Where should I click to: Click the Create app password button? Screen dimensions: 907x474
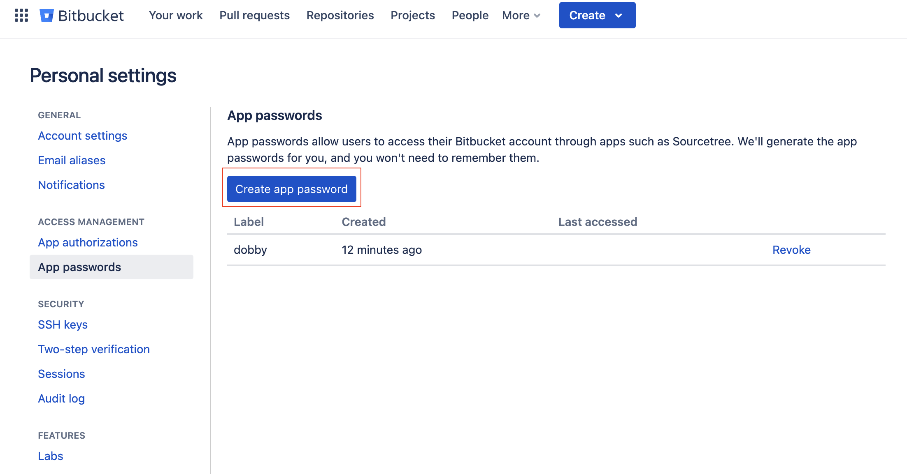click(x=291, y=189)
